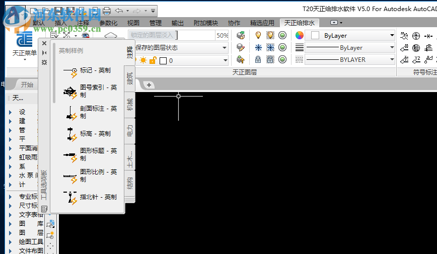Viewport: 437px width, 254px height.
Task: Switch to 建筑 palette tab
Action: coord(130,78)
